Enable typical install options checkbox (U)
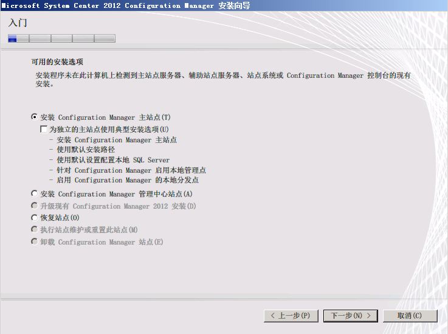The height and width of the screenshot is (334, 448). click(x=44, y=129)
